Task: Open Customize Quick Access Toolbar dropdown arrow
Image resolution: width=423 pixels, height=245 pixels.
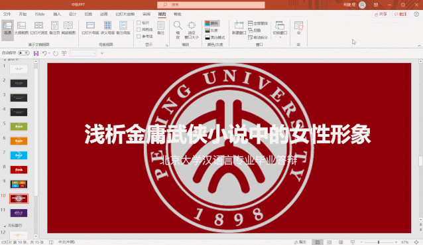Action: point(102,53)
